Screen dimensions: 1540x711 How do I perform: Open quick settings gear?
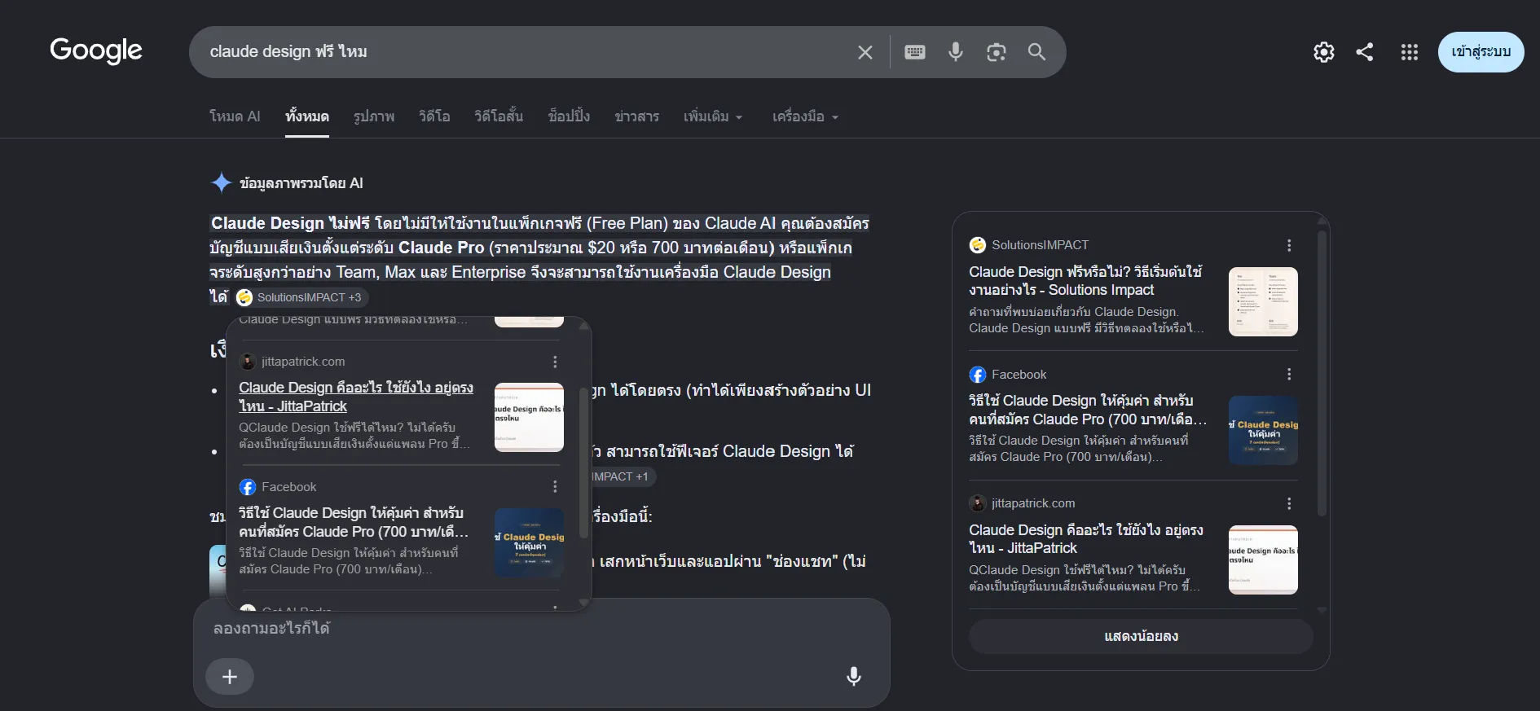(1324, 52)
